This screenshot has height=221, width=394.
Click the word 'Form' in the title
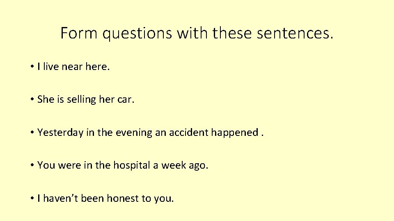coord(79,33)
